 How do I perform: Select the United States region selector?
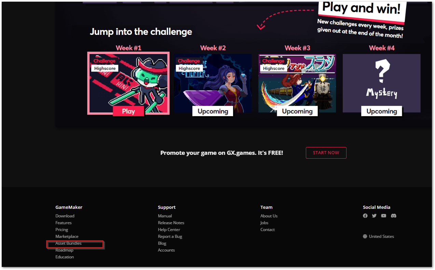379,237
